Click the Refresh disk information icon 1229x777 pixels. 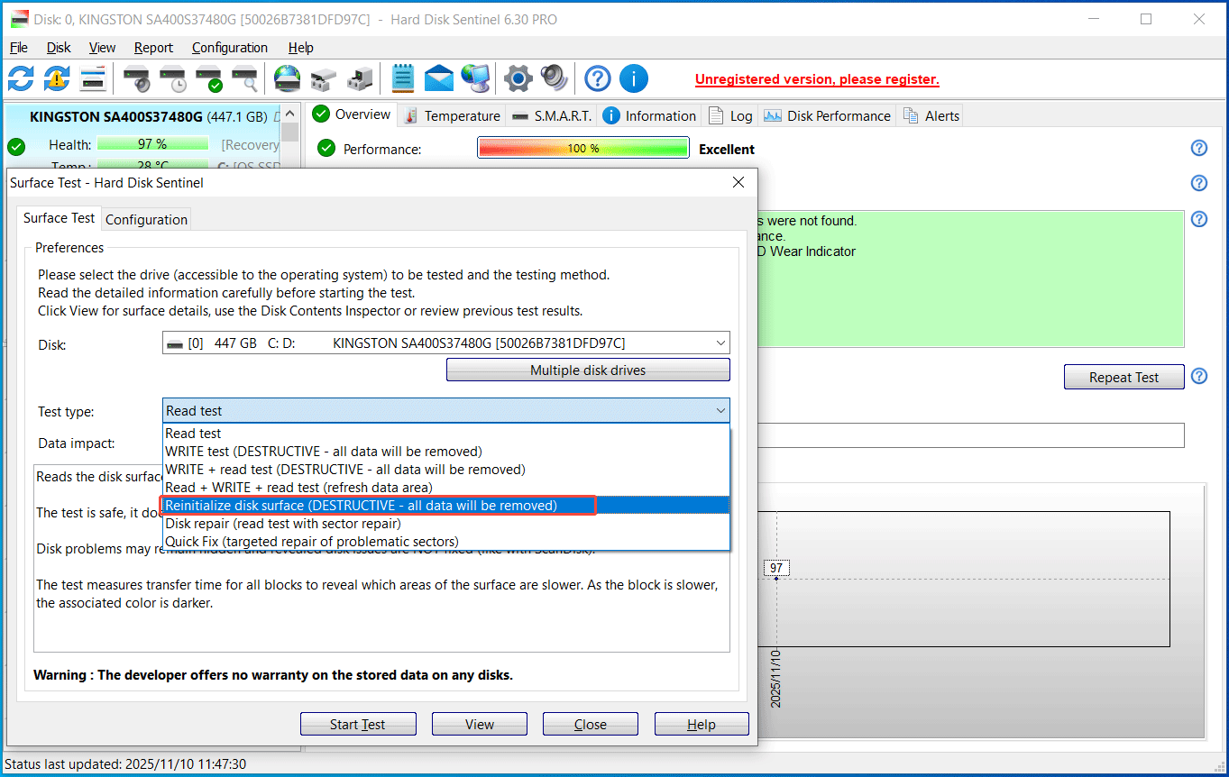coord(19,78)
